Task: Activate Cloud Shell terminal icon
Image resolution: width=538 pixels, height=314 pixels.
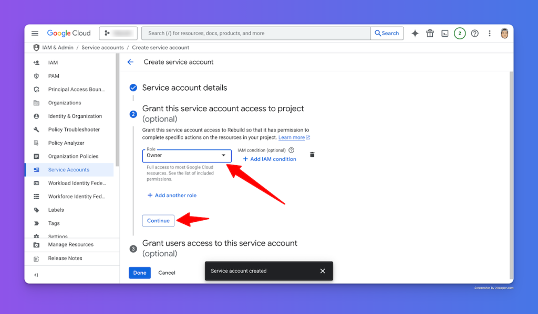Action: tap(444, 33)
